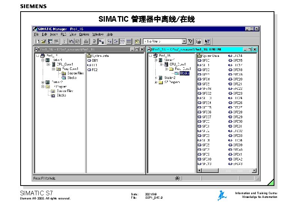This screenshot has width=292, height=202.
Task: Click online block list horizontal scroll thumb
Action: click(x=210, y=170)
